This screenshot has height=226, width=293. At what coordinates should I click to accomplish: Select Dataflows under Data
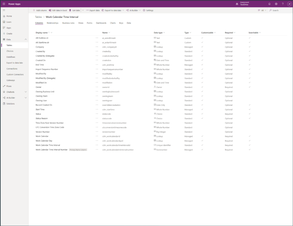(11, 57)
